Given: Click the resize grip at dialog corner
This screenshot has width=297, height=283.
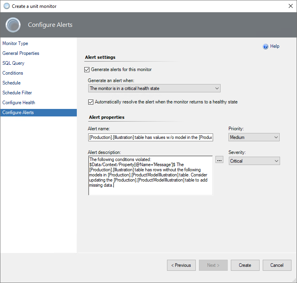Looking at the screenshot, I should pos(294,280).
